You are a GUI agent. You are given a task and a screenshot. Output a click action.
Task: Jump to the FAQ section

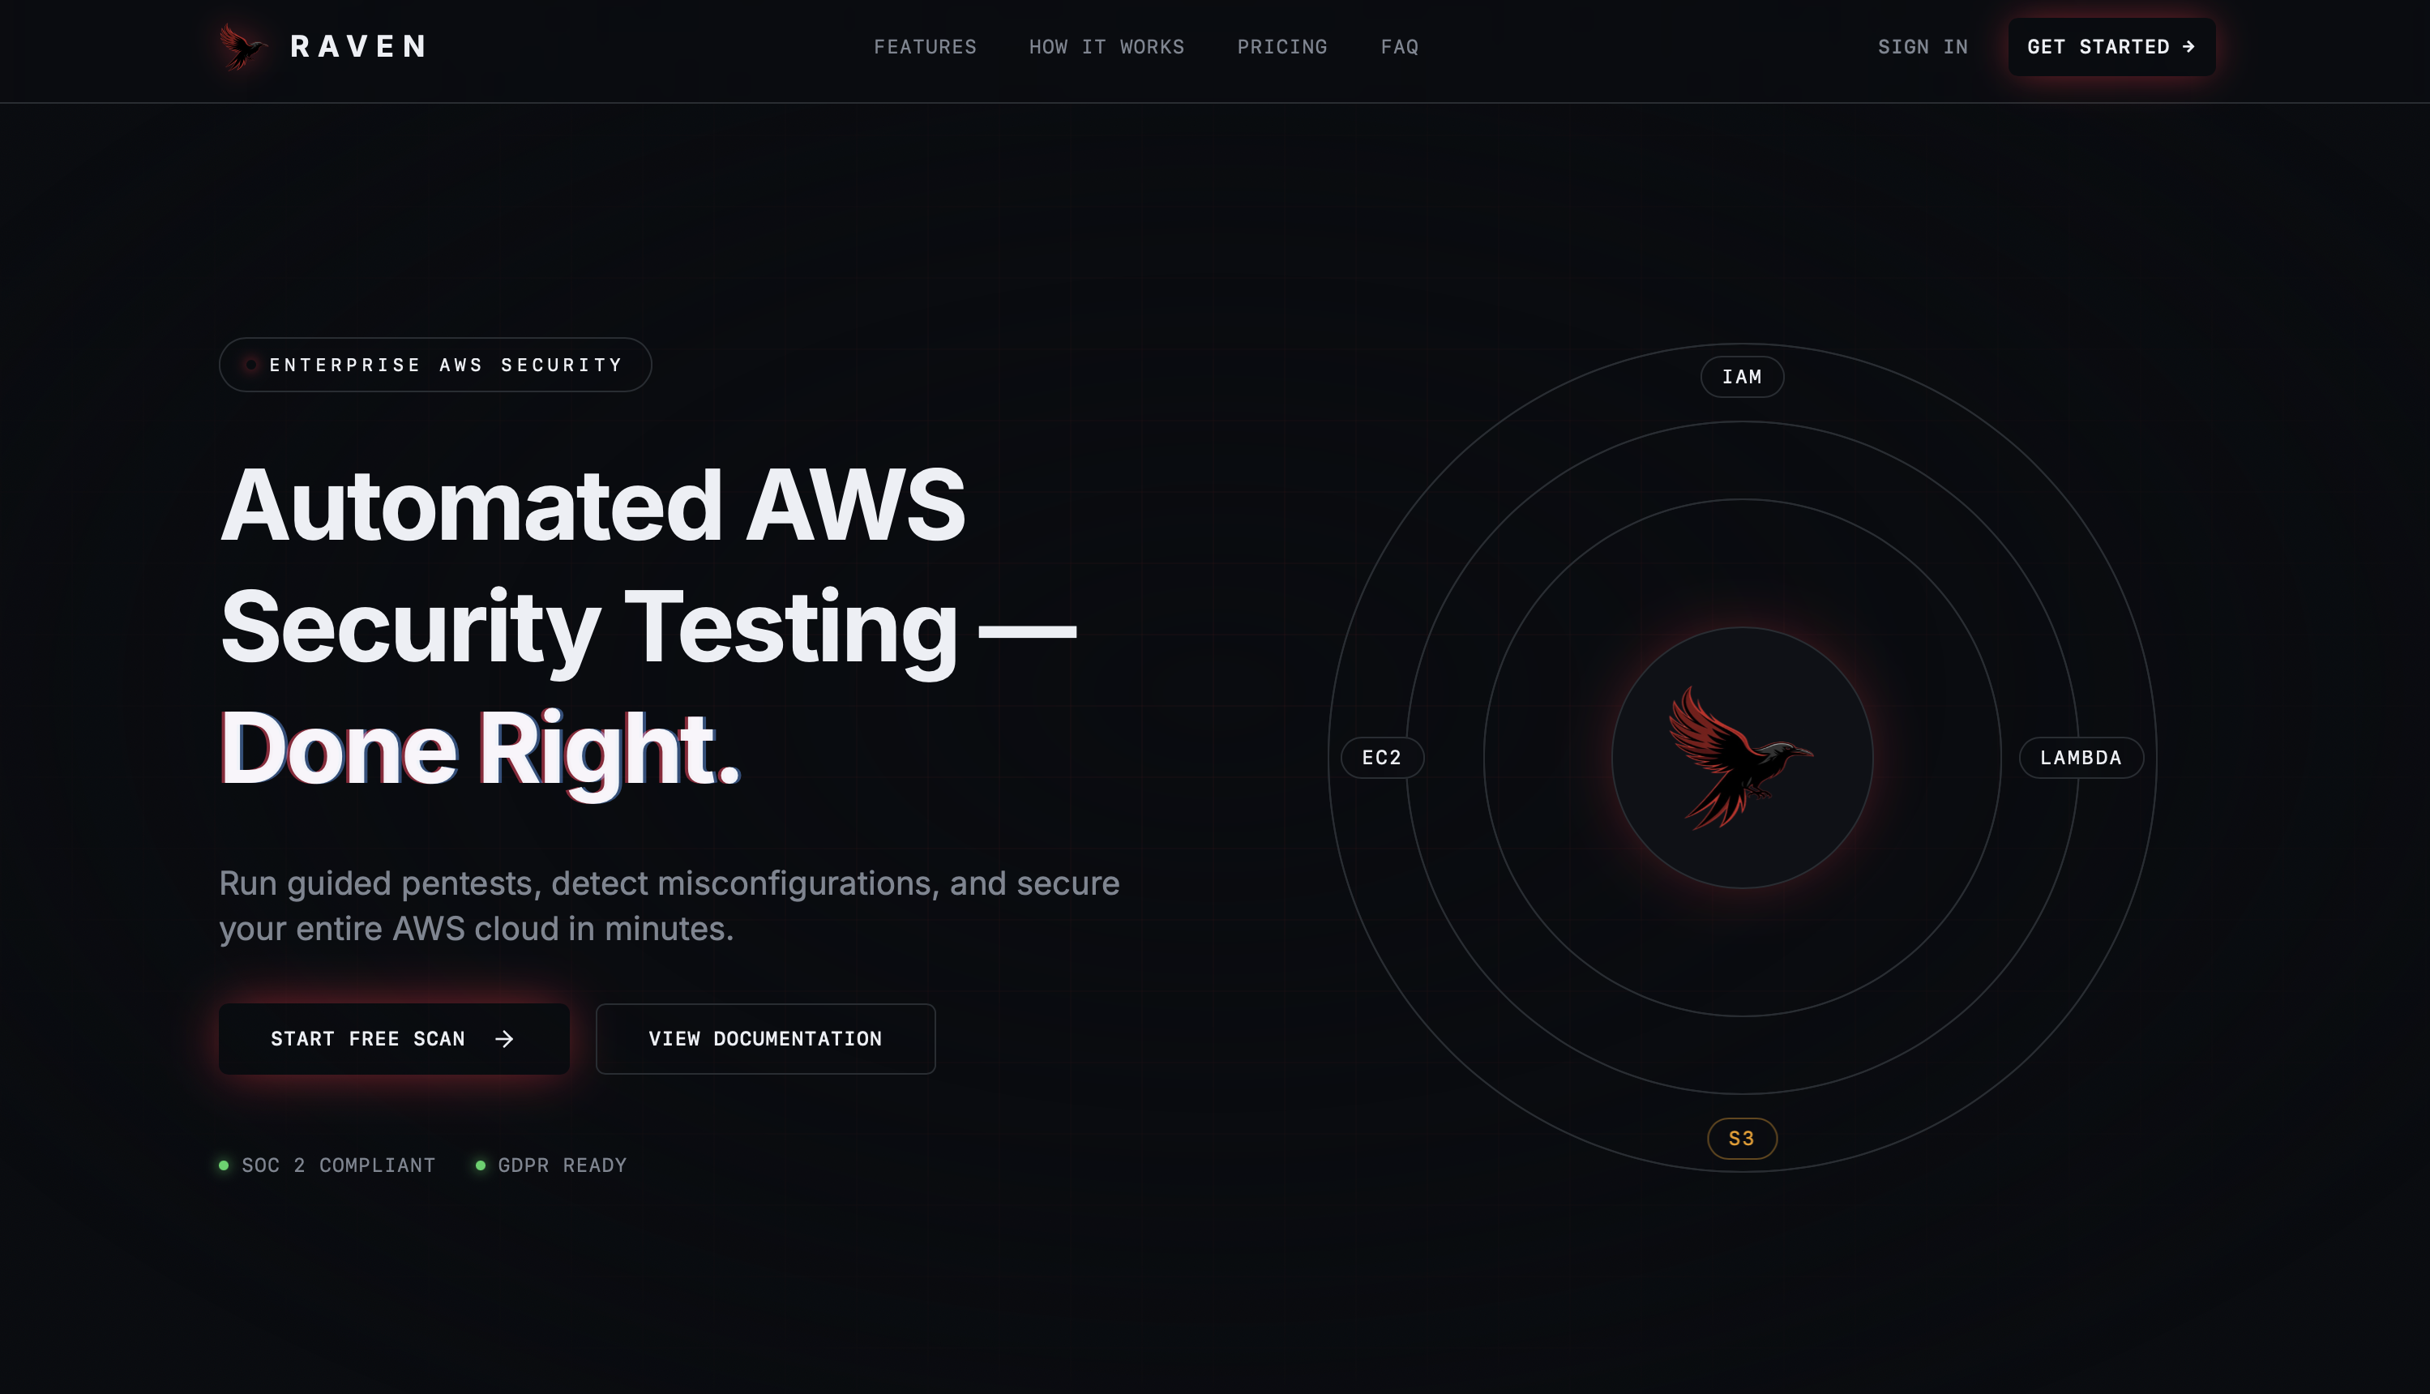(1400, 47)
